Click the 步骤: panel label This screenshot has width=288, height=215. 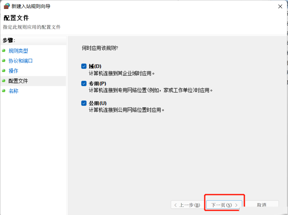(x=9, y=40)
